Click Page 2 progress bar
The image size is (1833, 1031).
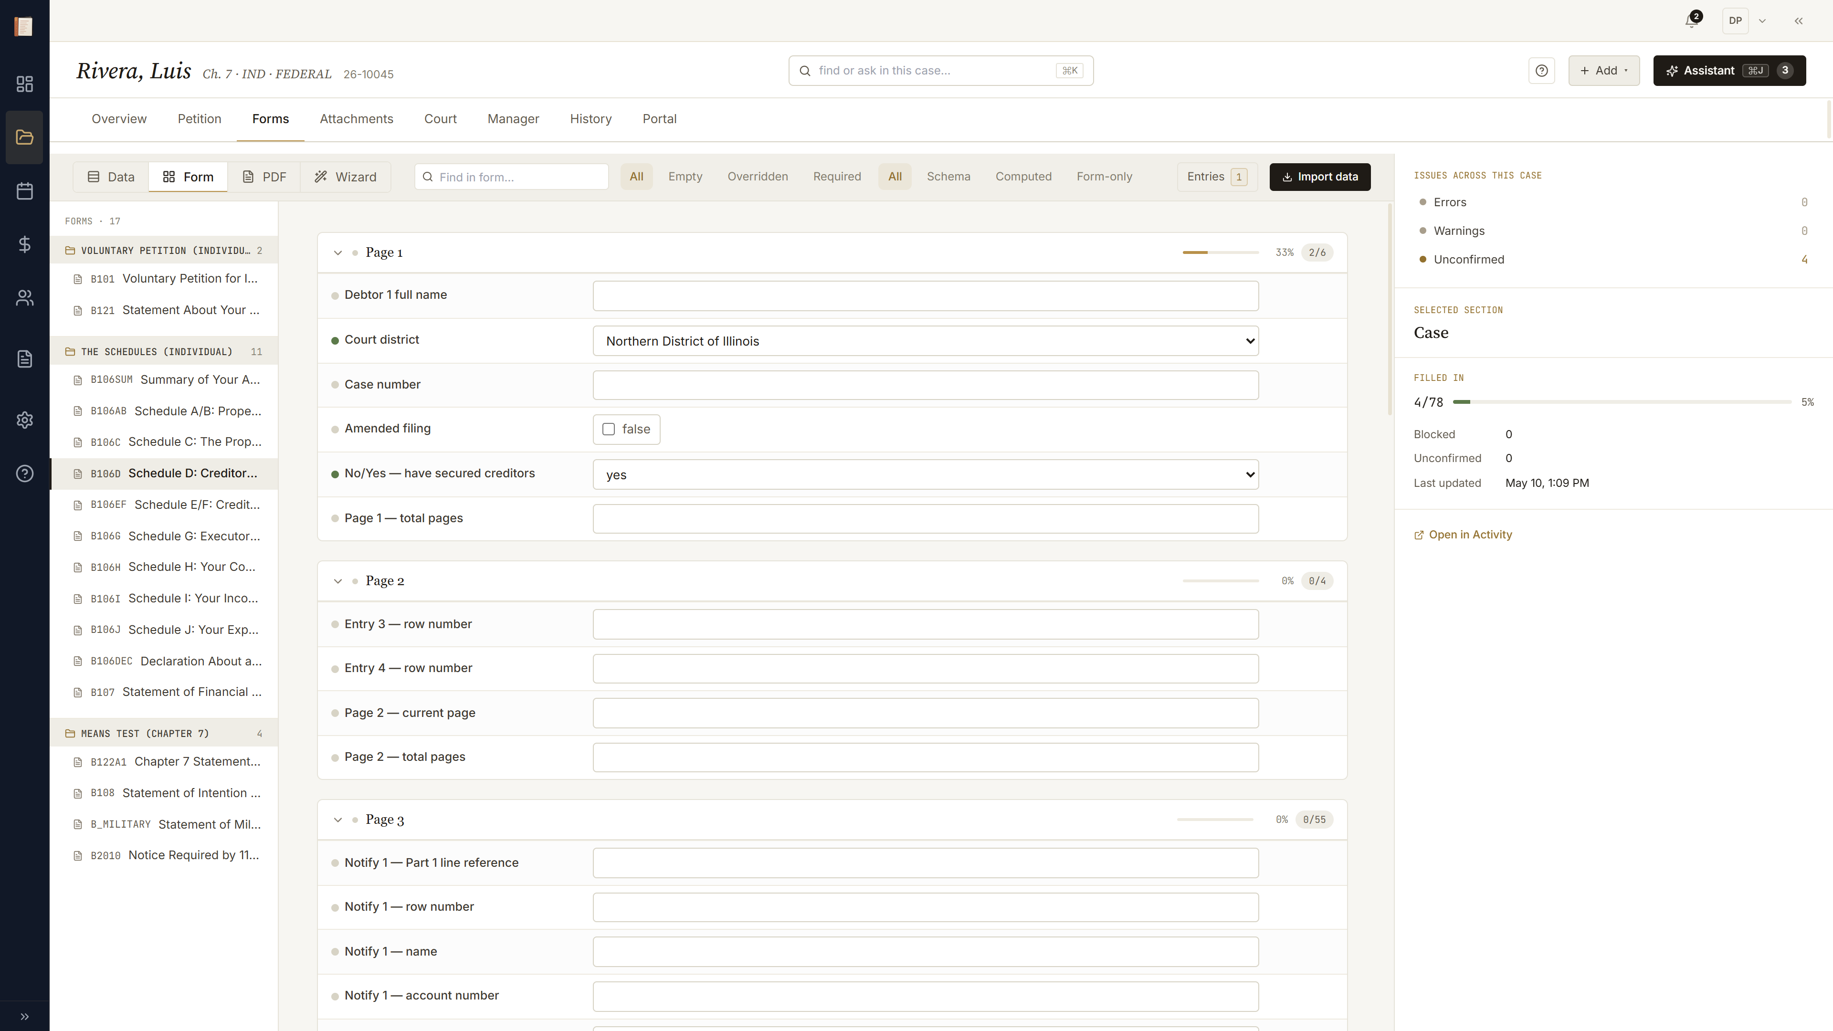[x=1221, y=581]
